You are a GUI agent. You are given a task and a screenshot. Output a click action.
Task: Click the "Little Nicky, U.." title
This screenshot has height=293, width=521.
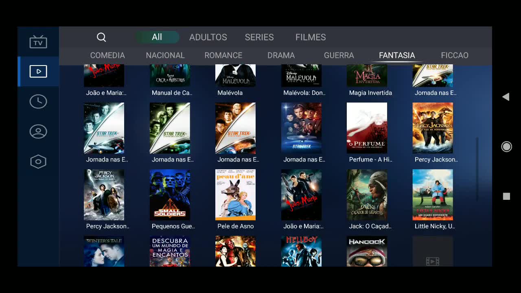point(435,226)
